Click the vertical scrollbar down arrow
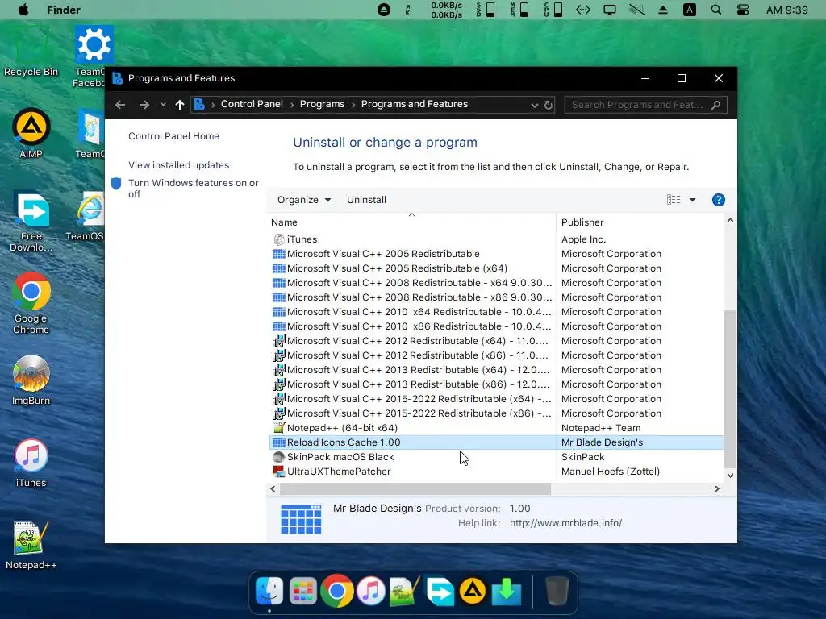Image resolution: width=826 pixels, height=619 pixels. 730,476
